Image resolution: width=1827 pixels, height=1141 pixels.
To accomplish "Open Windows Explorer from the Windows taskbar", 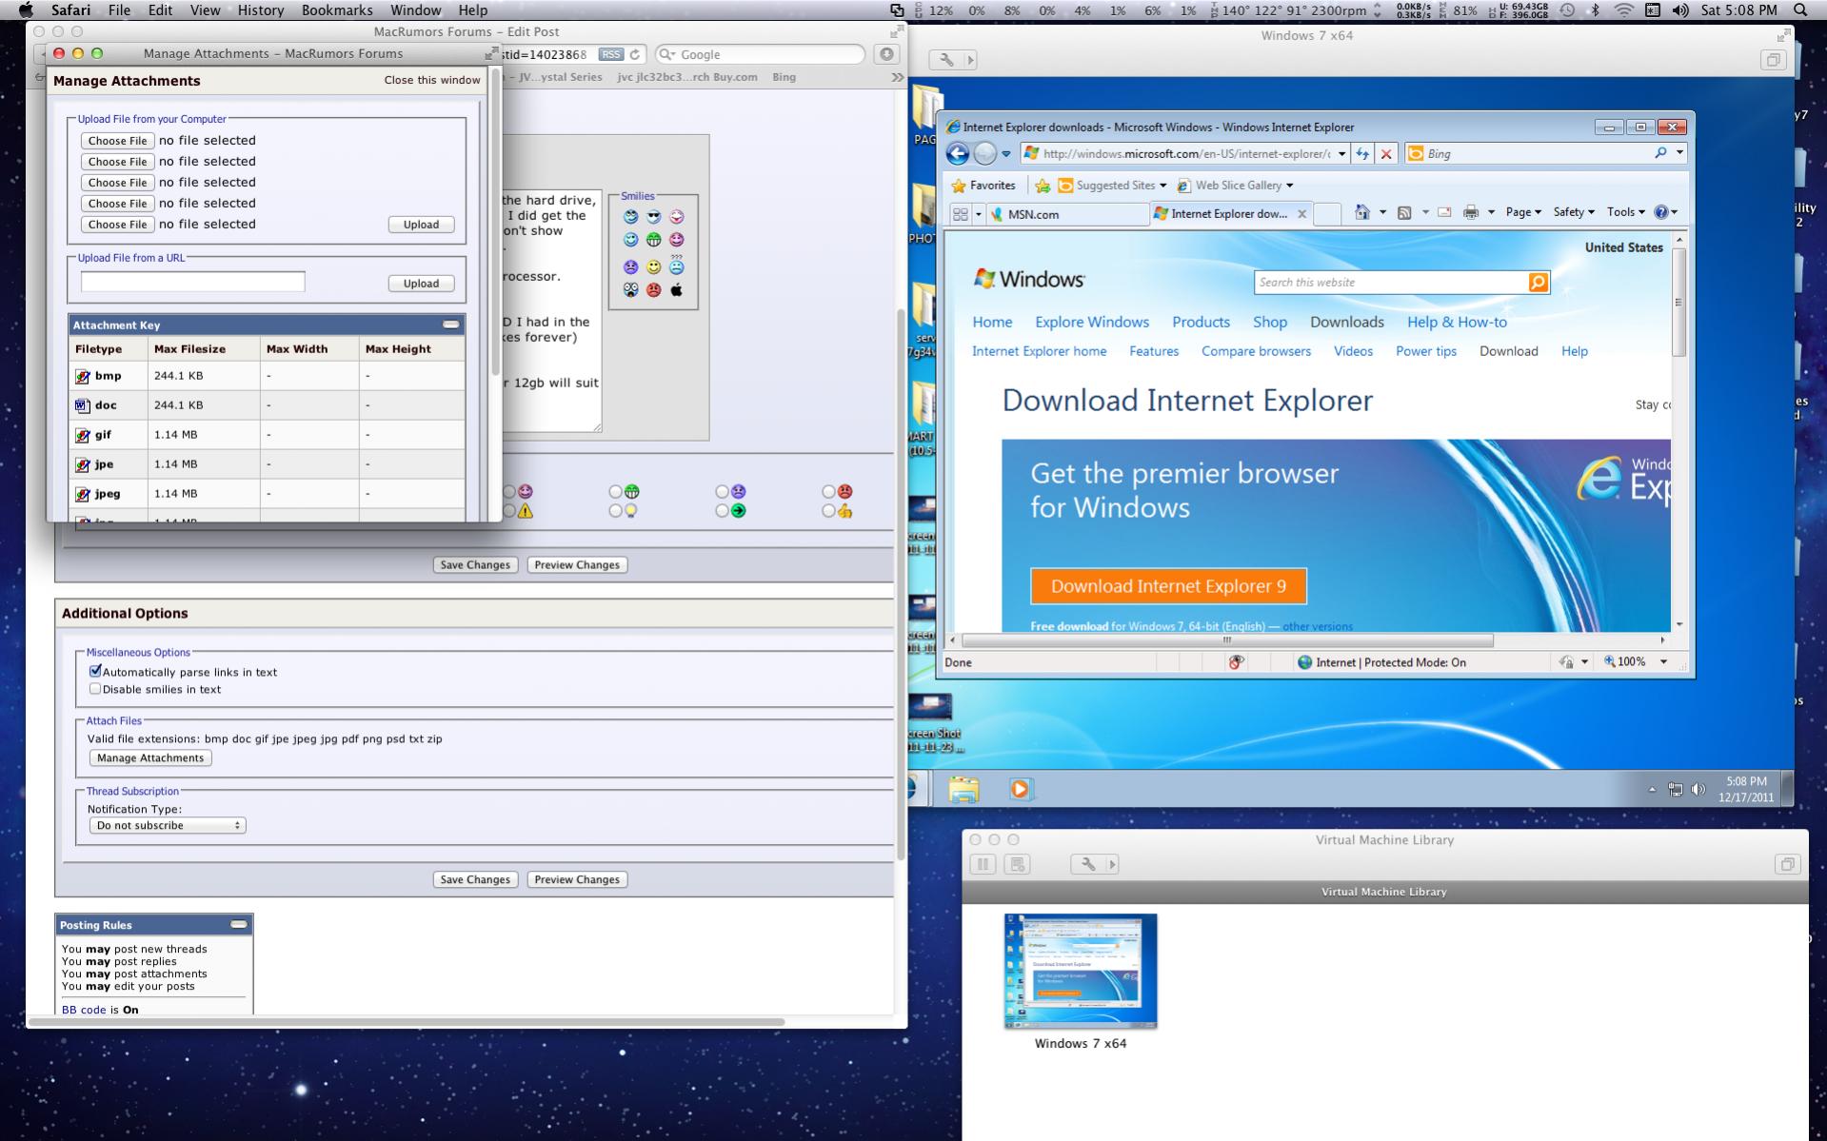I will 963,789.
